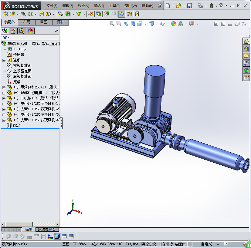Toggle the highlighted Assembly Visualization toolbar button

click(x=121, y=14)
